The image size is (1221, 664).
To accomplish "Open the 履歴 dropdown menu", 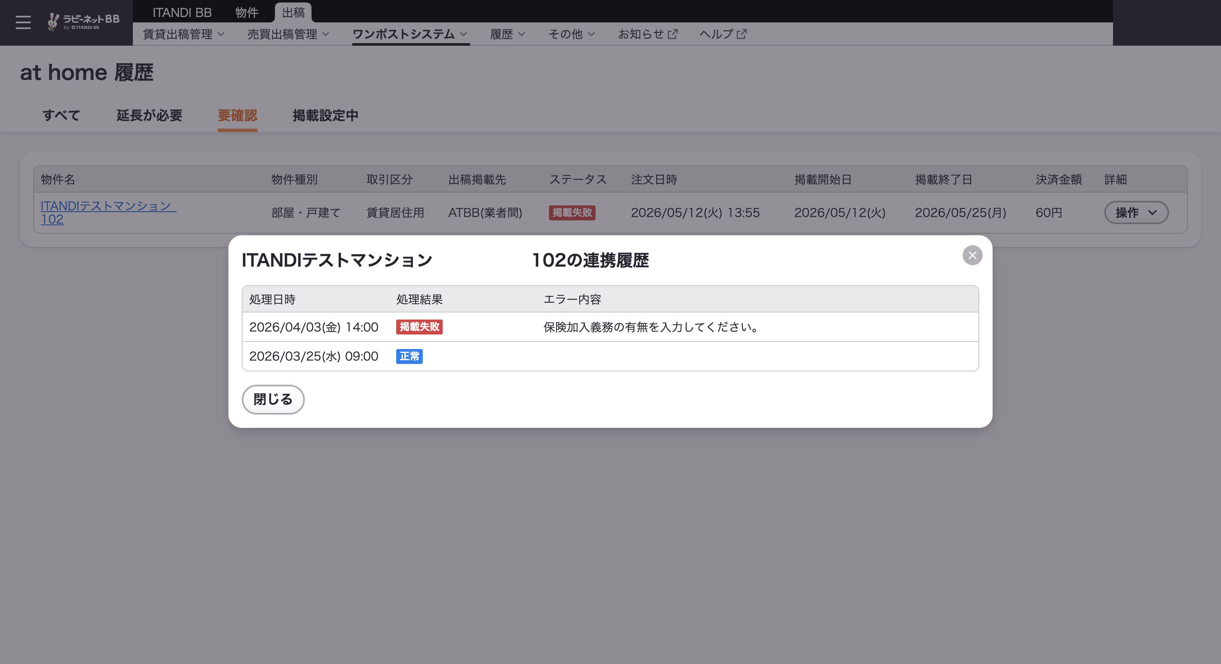I will 508,34.
